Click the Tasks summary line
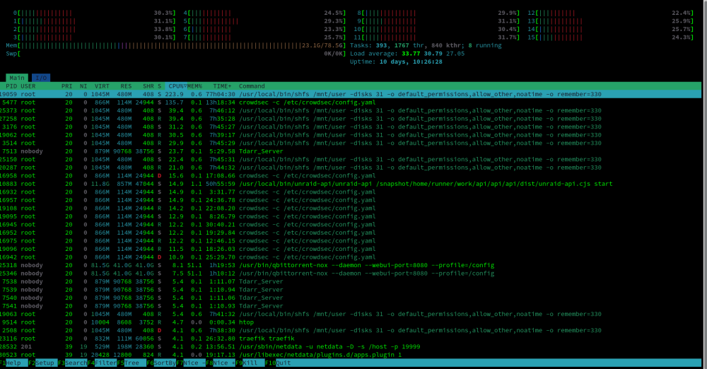 pos(426,45)
